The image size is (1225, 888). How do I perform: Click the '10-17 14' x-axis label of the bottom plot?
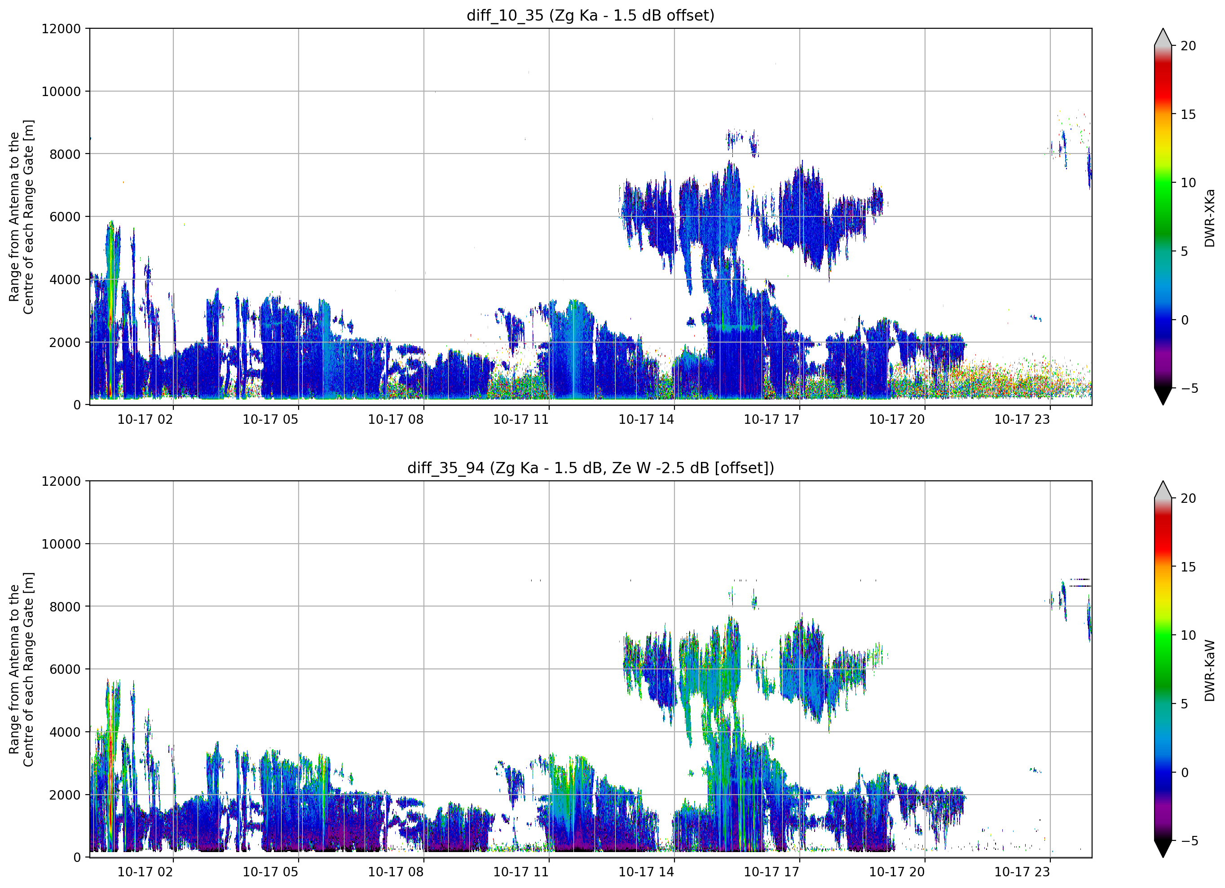[647, 872]
